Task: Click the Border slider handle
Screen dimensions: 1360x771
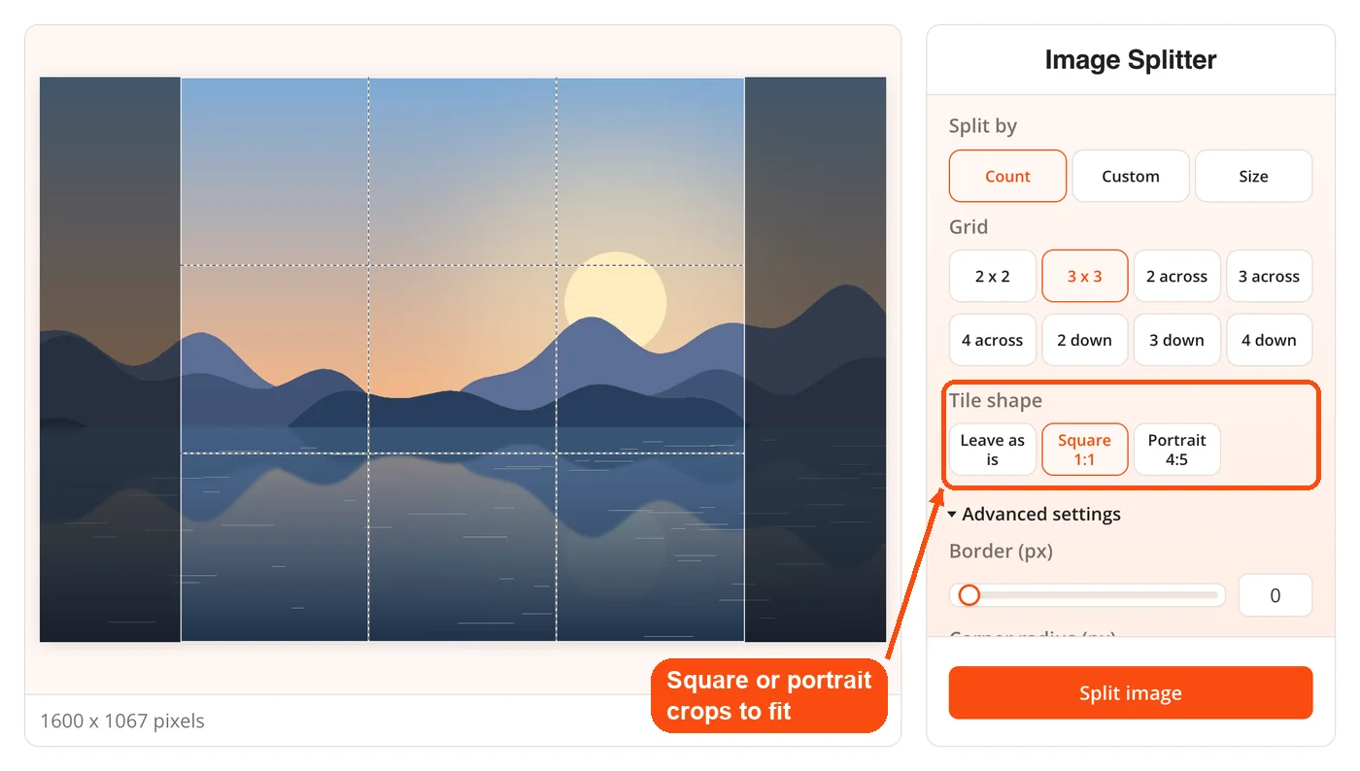Action: click(969, 595)
